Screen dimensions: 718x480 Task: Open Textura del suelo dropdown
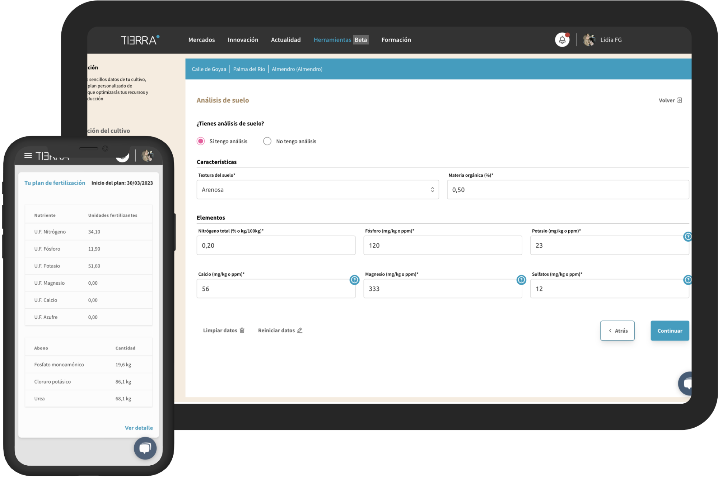(318, 190)
